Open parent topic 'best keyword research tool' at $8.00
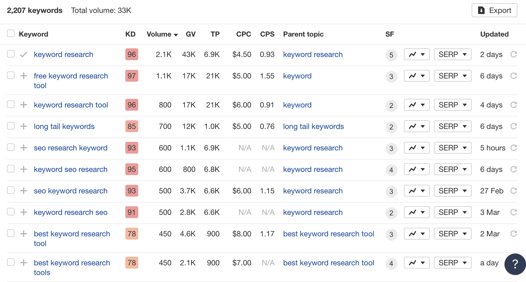526x282 pixels. (328, 234)
